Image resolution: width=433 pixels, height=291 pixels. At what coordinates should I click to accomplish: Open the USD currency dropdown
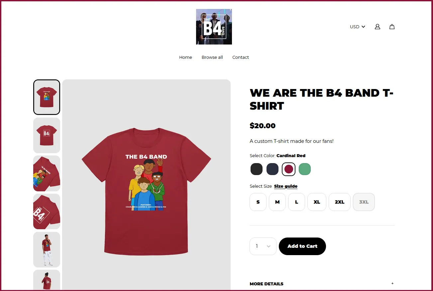pos(357,27)
